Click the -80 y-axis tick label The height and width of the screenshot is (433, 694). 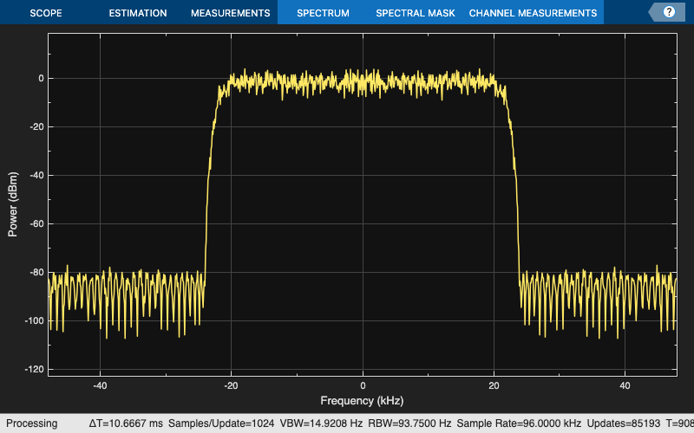click(36, 273)
